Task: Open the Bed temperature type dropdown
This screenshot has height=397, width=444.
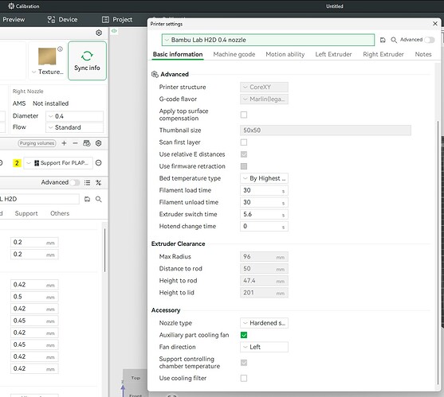Action: pos(264,178)
